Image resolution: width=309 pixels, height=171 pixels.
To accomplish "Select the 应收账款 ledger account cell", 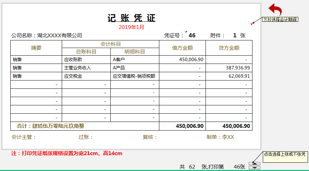I will point(86,59).
